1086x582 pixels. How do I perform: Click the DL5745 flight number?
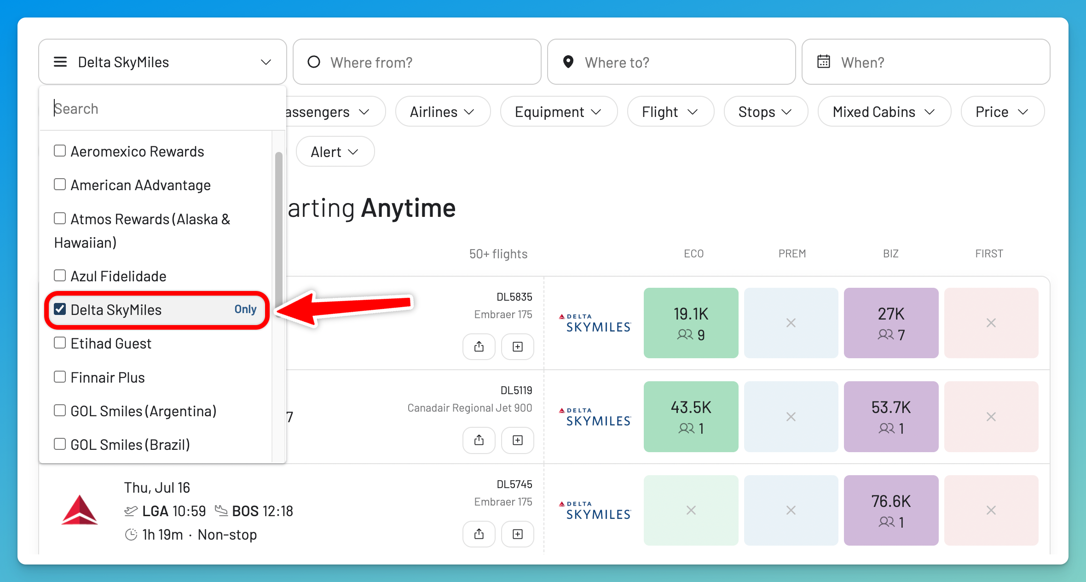[x=514, y=484]
